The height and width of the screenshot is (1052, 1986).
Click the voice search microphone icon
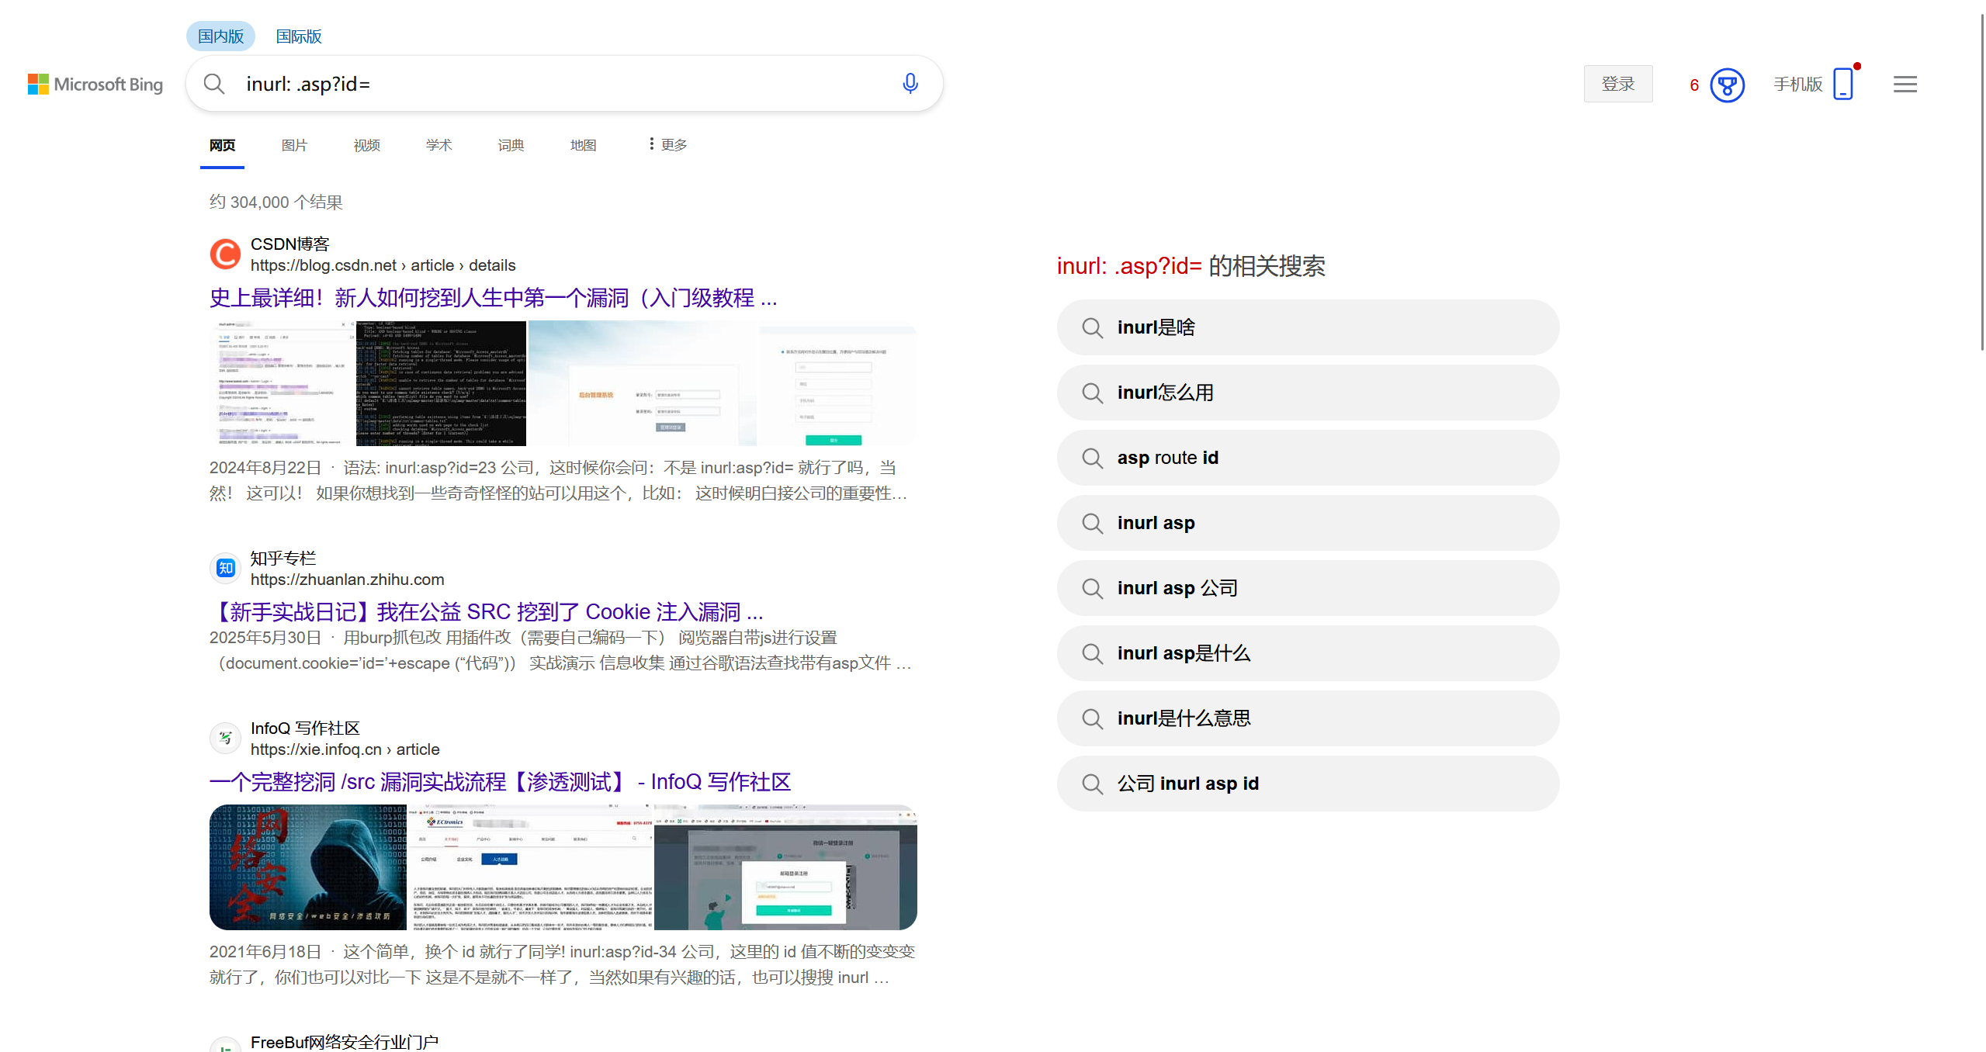pos(909,83)
